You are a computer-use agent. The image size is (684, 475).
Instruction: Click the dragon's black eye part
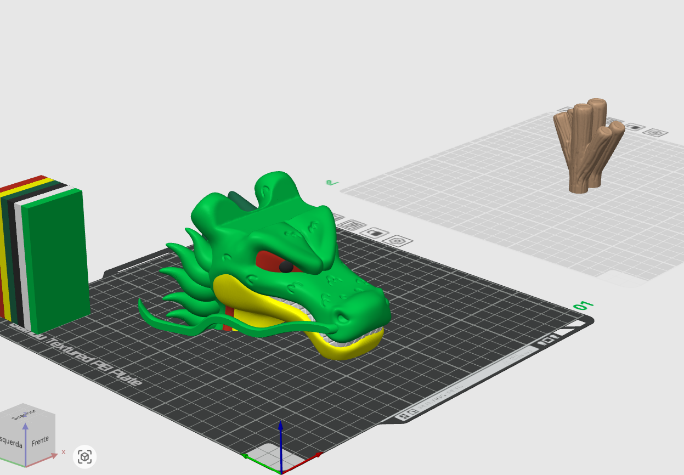coord(286,267)
